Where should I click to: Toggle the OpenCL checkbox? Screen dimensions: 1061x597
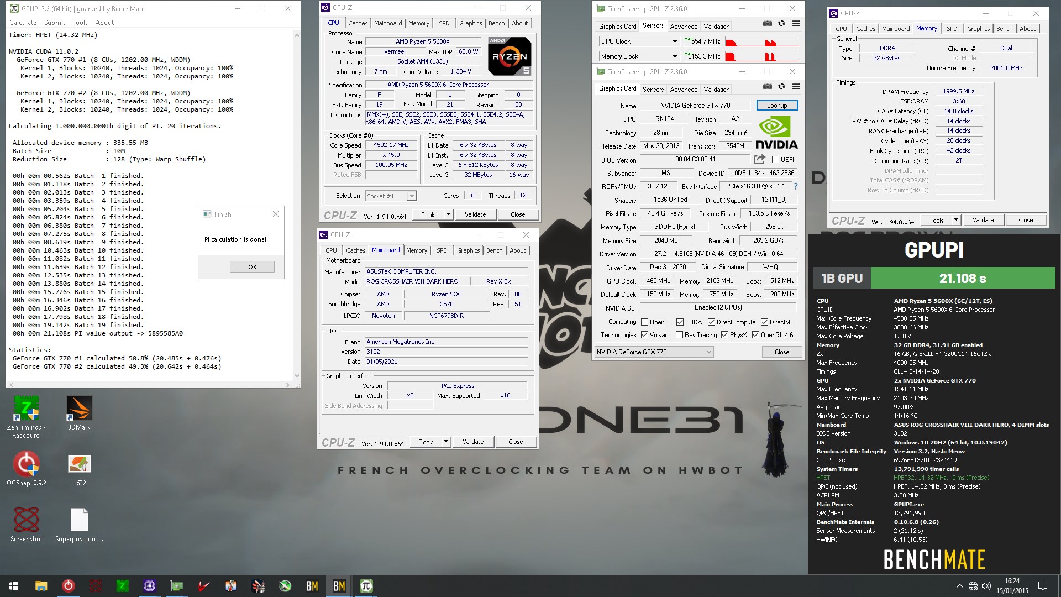click(644, 322)
